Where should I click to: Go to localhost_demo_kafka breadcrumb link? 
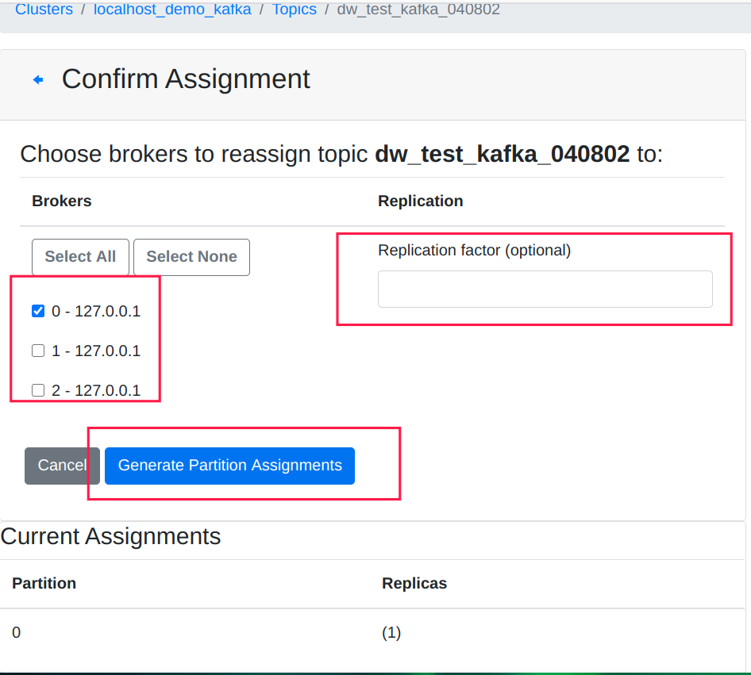click(172, 10)
